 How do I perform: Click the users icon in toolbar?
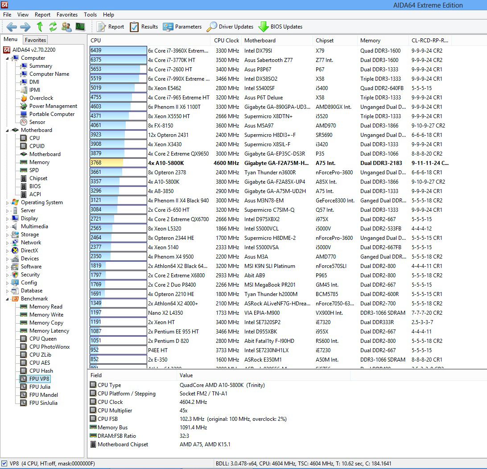pyautogui.click(x=66, y=27)
